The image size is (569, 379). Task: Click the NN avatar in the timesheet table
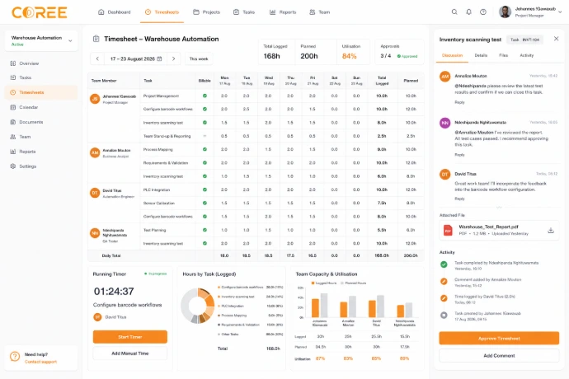(x=95, y=233)
